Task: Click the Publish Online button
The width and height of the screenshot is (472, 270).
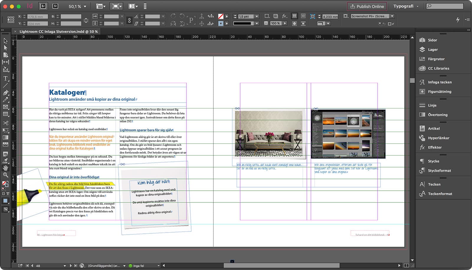Action: [367, 6]
